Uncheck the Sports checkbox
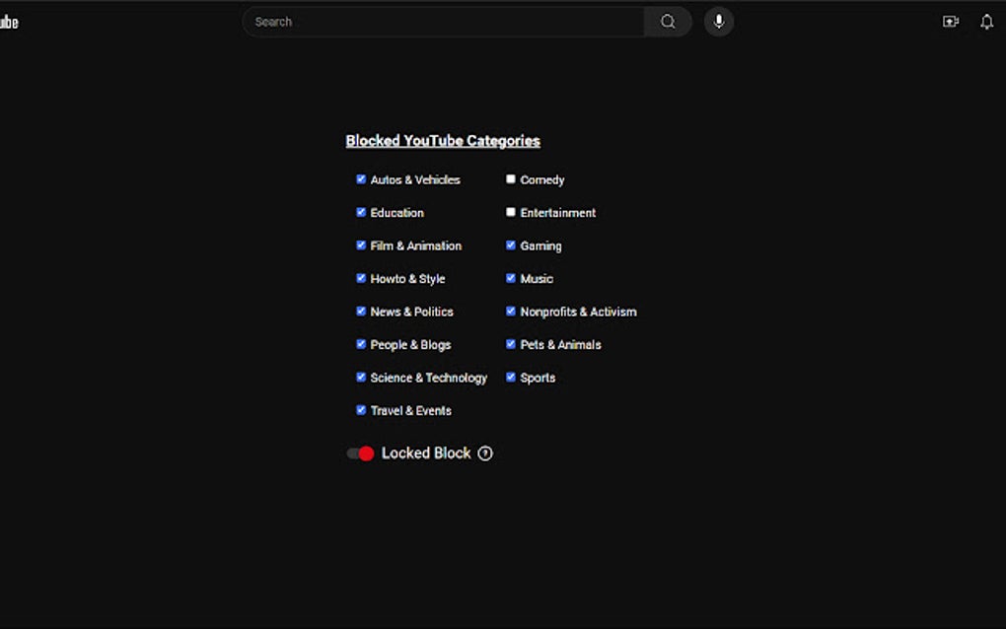 coord(511,377)
